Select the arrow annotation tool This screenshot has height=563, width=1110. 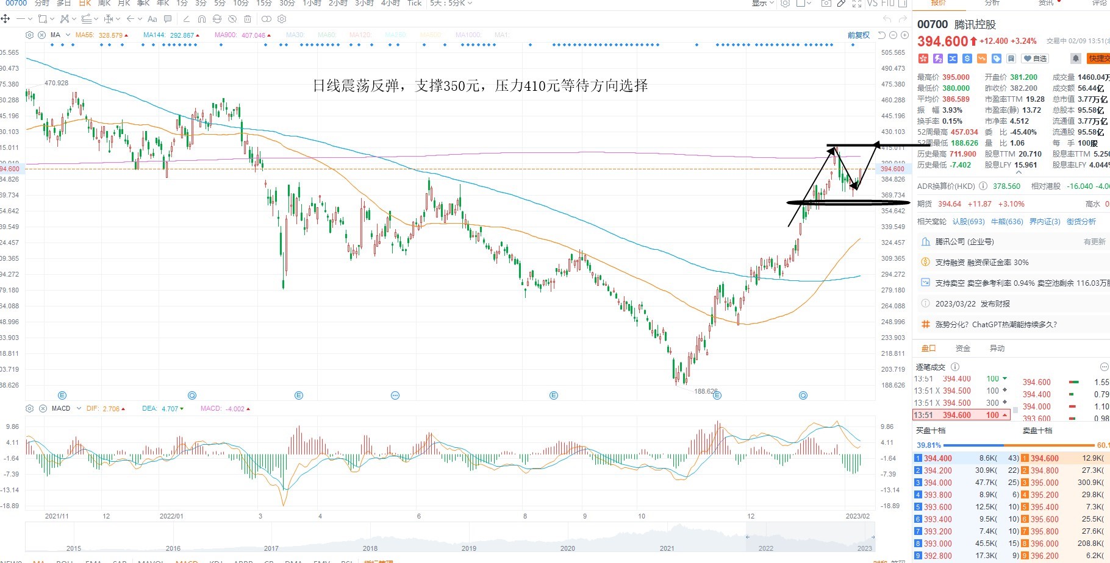131,19
